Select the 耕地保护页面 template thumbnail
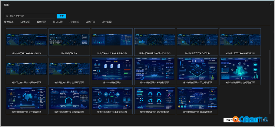 (155, 69)
